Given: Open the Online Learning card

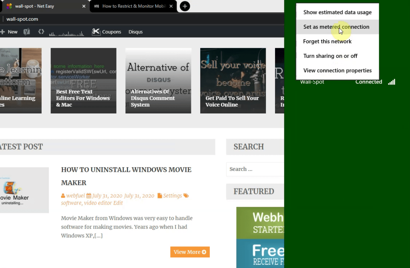Looking at the screenshot, I should pos(21,81).
